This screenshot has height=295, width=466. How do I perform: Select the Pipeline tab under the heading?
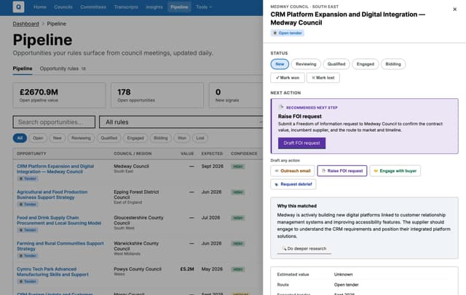(x=23, y=68)
